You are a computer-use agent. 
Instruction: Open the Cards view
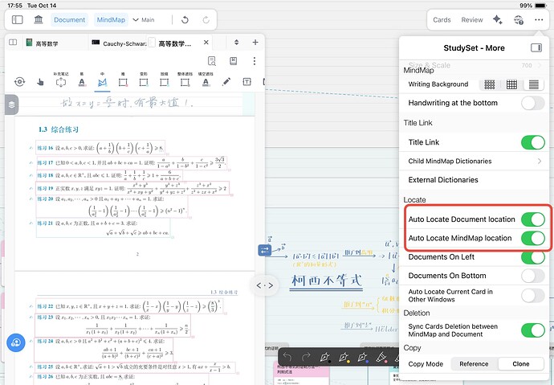[442, 19]
